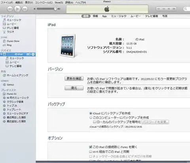Click the serial number DMQHL0DHDVD1

[137, 52]
